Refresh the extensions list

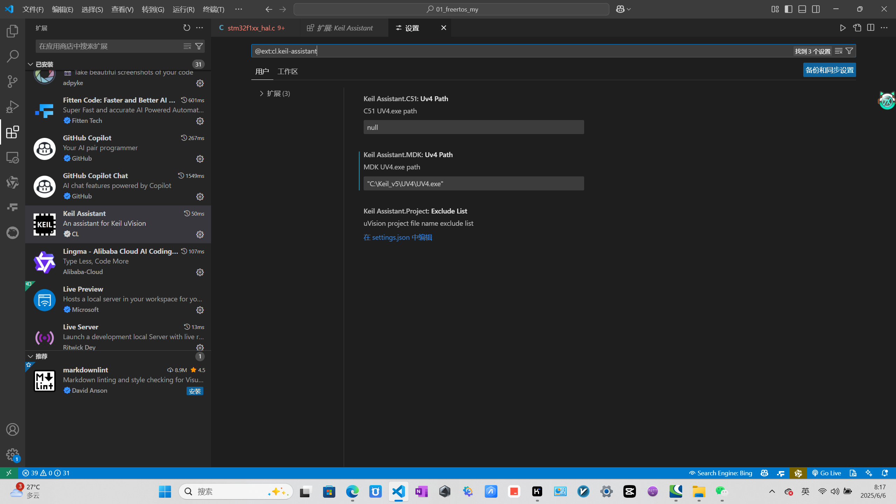tap(187, 28)
